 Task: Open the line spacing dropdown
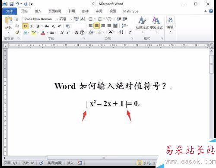[x=124, y=26]
